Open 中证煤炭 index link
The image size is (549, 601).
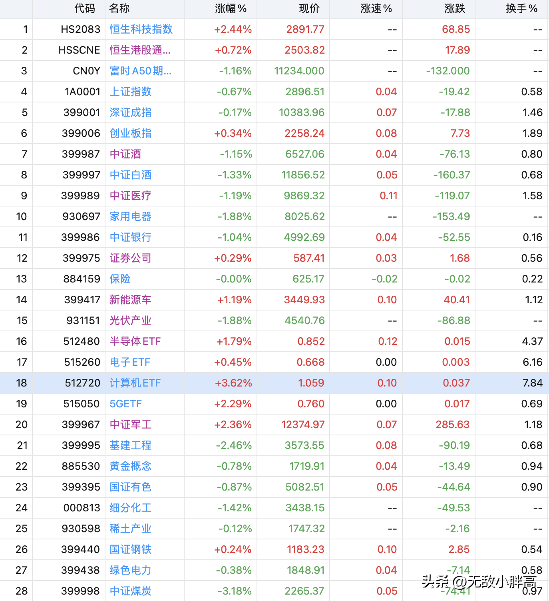[x=131, y=591]
